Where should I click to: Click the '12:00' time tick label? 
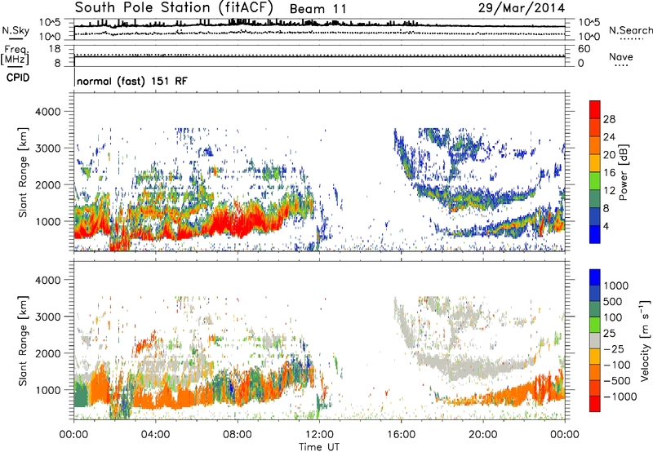point(319,435)
